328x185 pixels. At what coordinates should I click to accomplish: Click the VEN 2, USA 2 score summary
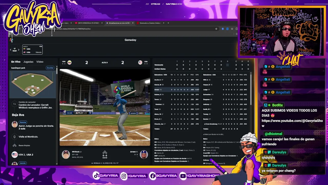[26, 155]
